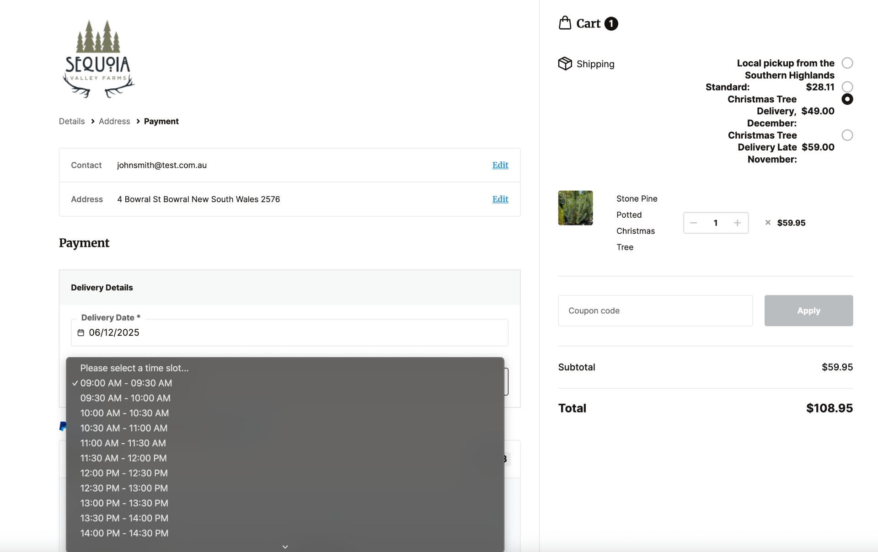
Task: Go to the Details breadcrumb step
Action: (x=72, y=122)
